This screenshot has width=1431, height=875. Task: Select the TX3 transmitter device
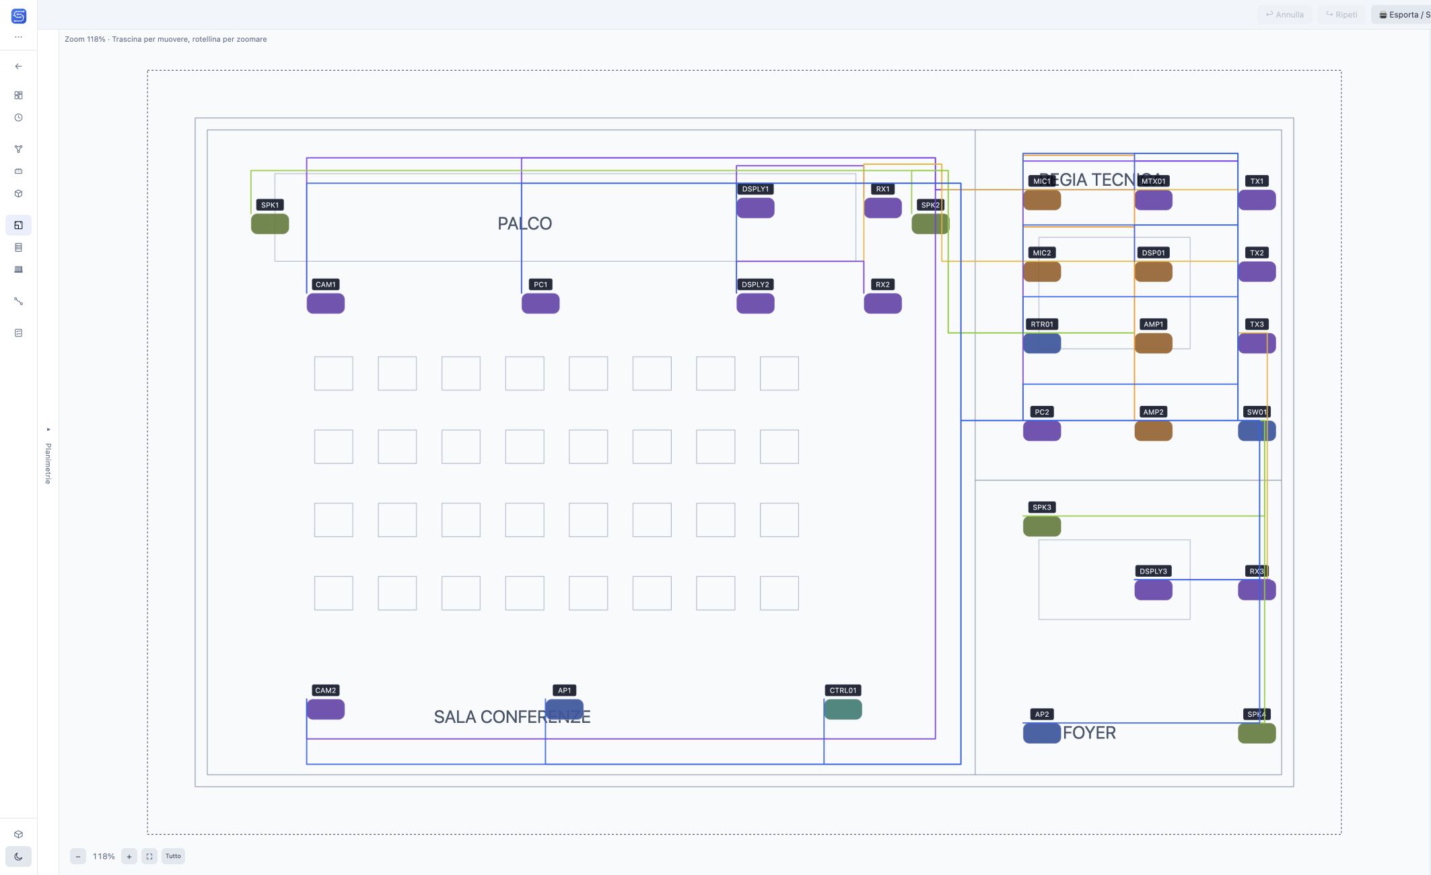tap(1257, 343)
